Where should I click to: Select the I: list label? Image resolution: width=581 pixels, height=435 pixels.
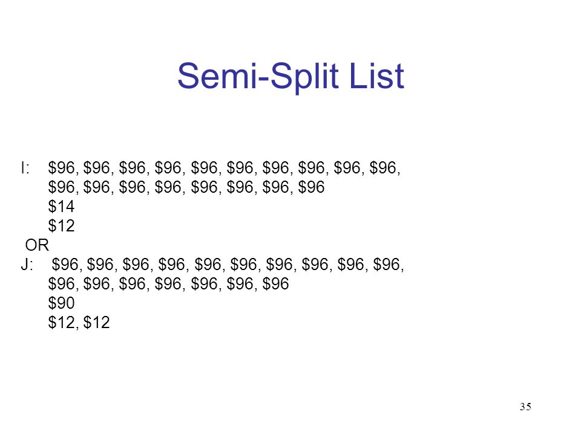pos(25,167)
